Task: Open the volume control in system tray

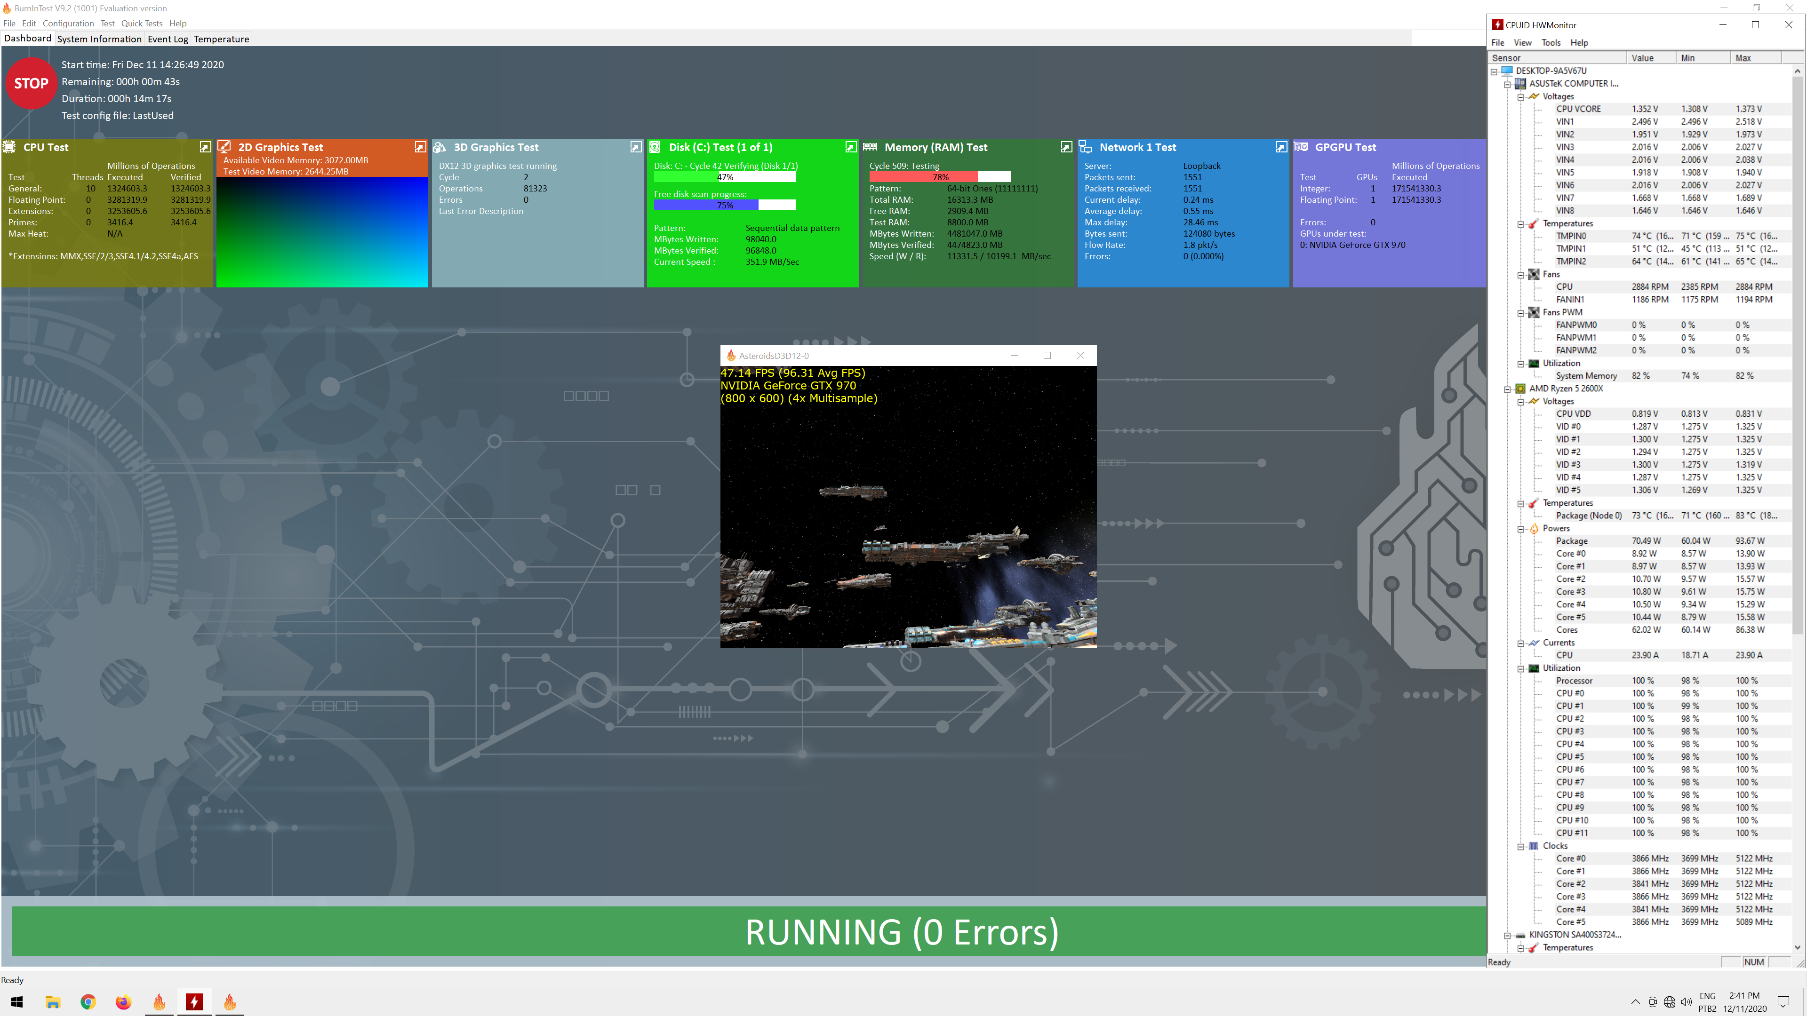Action: 1687,1002
